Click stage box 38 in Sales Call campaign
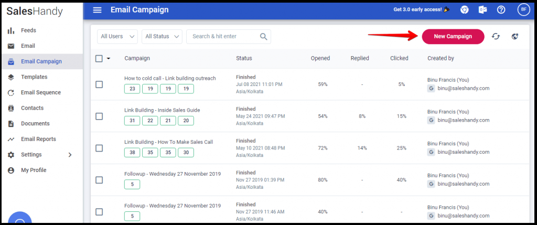The image size is (537, 225). pyautogui.click(x=132, y=153)
